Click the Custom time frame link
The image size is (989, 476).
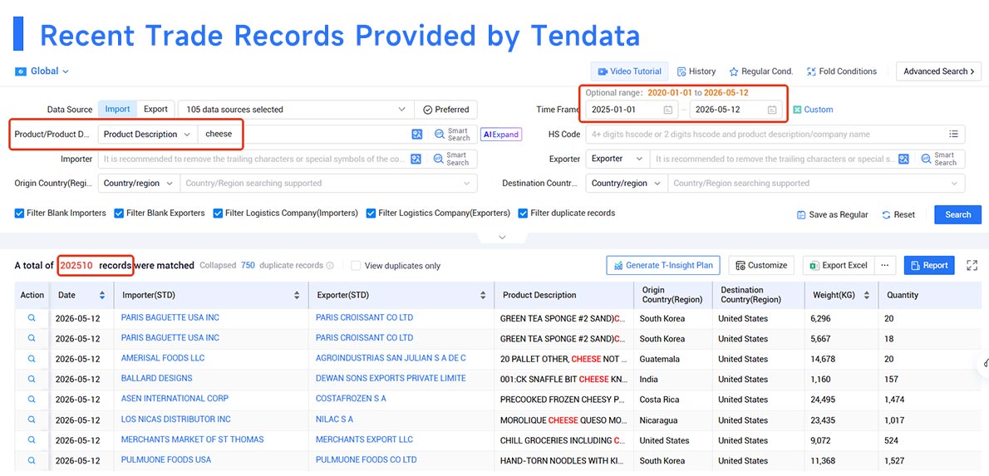point(813,110)
